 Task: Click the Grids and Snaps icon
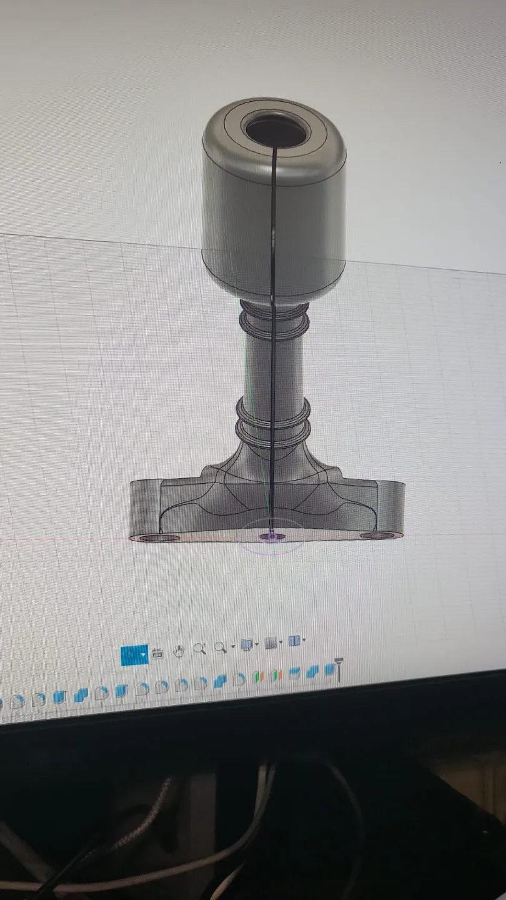click(269, 643)
